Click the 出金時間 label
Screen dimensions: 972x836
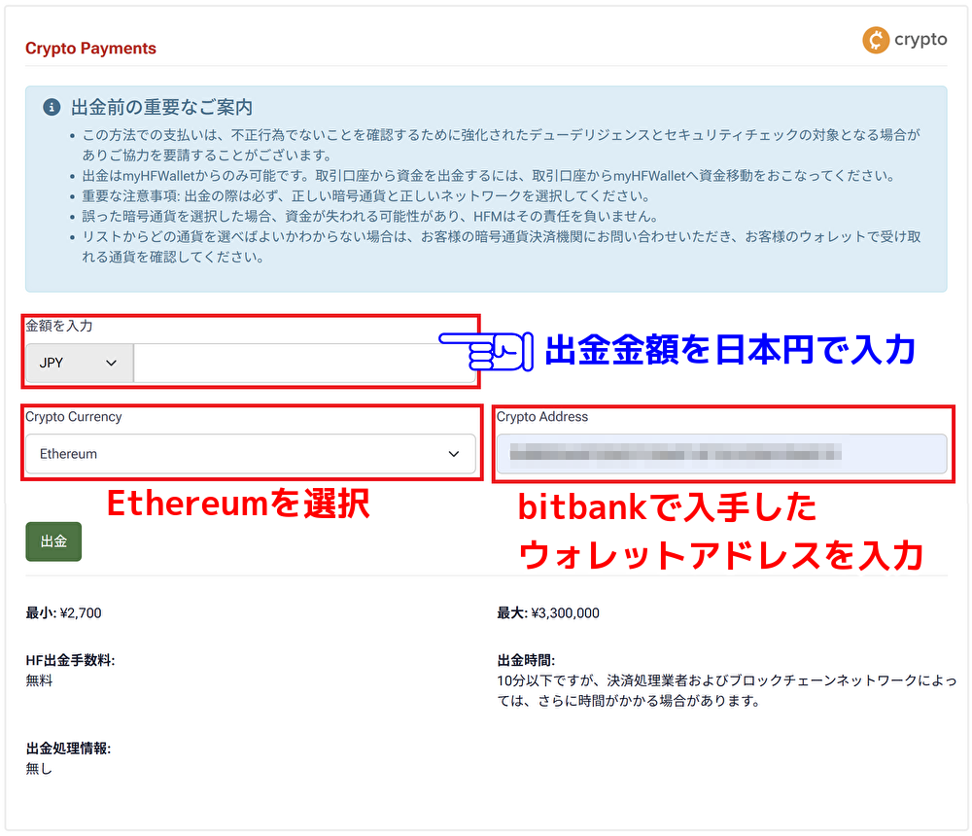(526, 661)
